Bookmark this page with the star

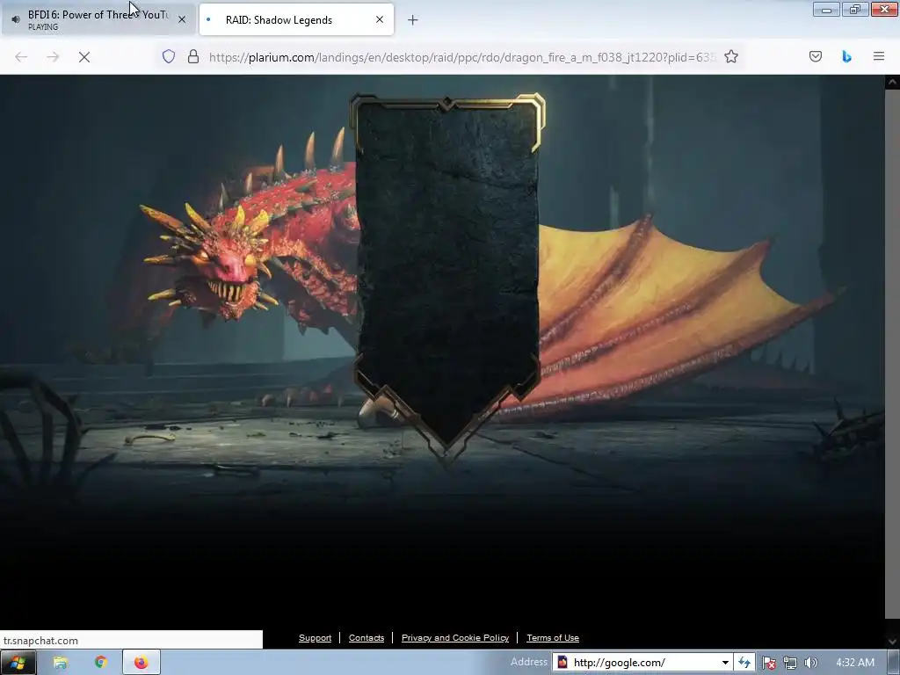tap(730, 56)
